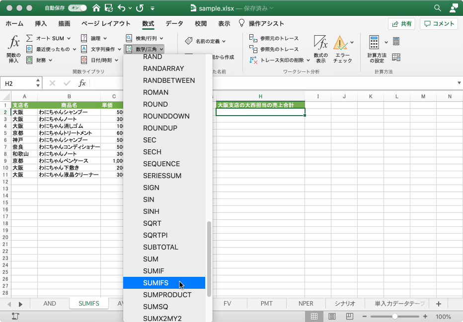This screenshot has width=463, height=322.
Task: Switch to Normal view icon
Action: (x=314, y=317)
